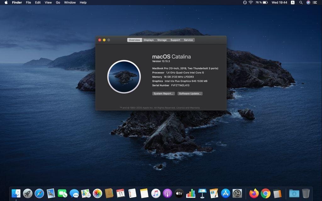Open Keynote podium icon in Dock

[x=202, y=193]
